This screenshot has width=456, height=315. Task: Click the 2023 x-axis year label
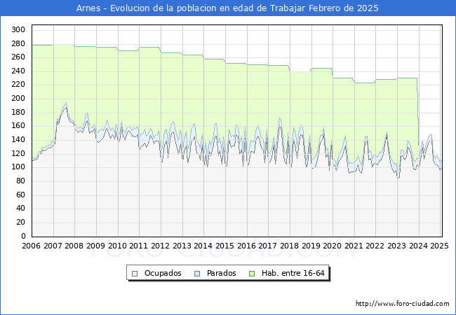point(396,246)
